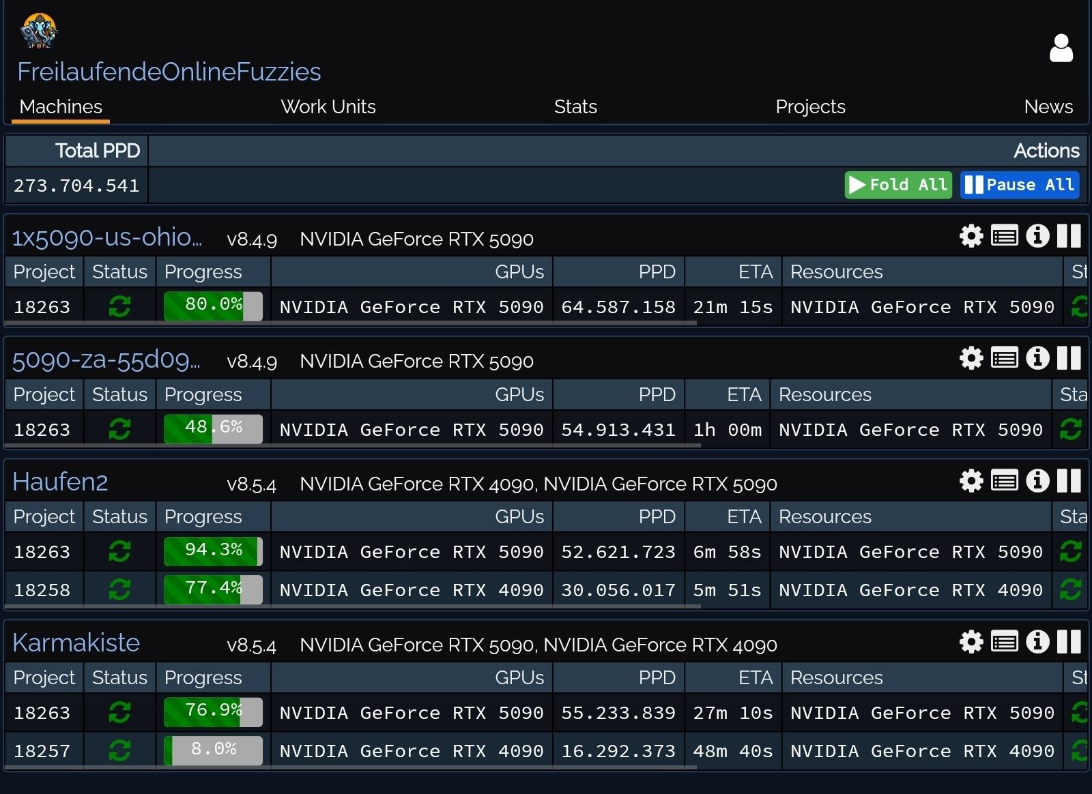Click ETA value 1h 00m
Viewport: 1092px width, 794px height.
(728, 430)
